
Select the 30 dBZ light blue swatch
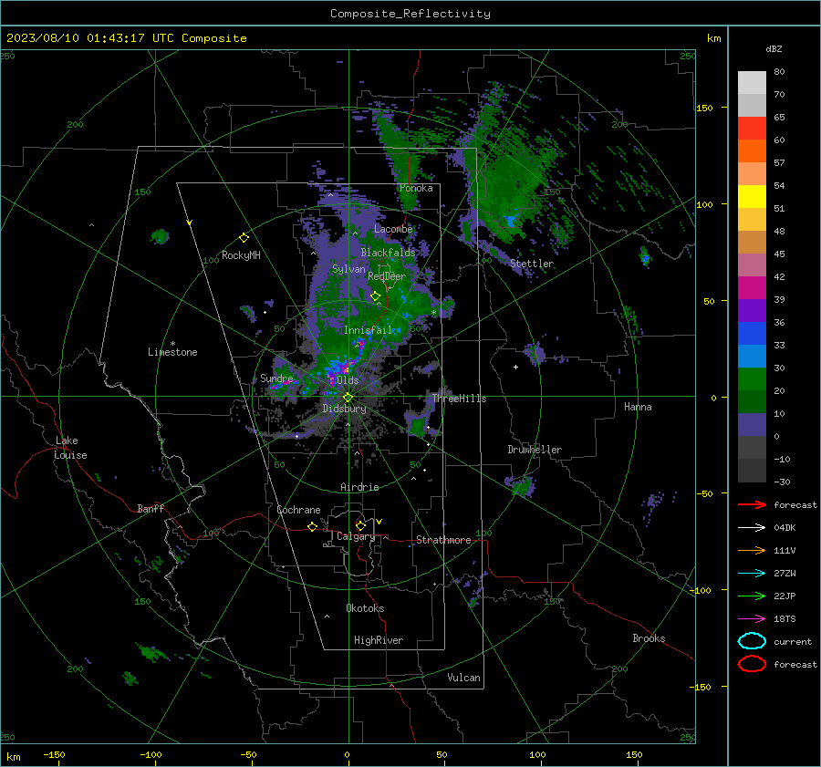click(x=752, y=356)
